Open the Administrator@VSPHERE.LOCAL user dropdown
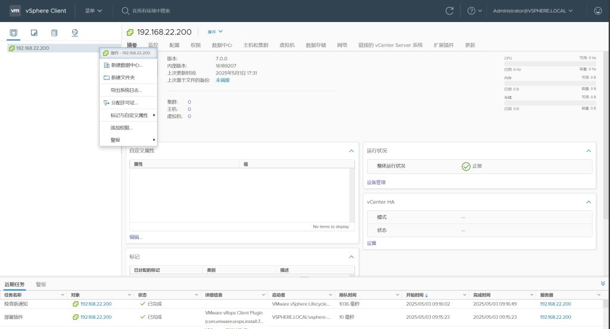This screenshot has width=610, height=329. (533, 11)
